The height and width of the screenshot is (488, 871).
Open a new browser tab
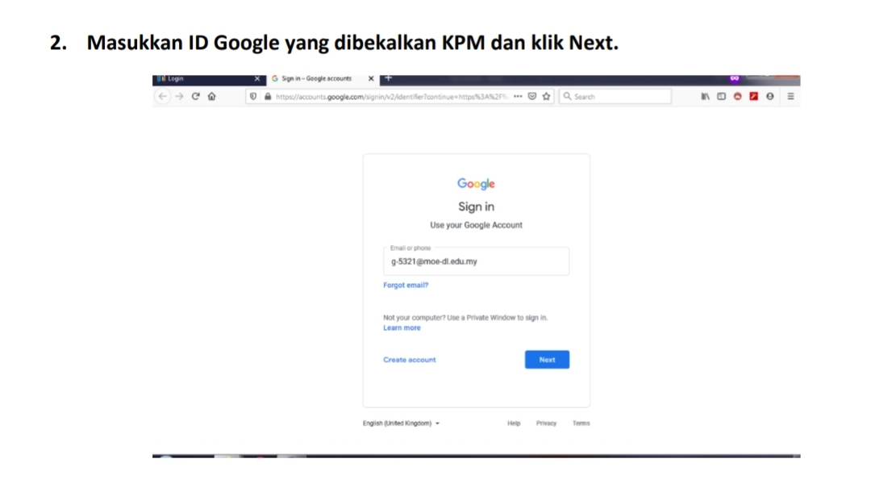(x=388, y=77)
